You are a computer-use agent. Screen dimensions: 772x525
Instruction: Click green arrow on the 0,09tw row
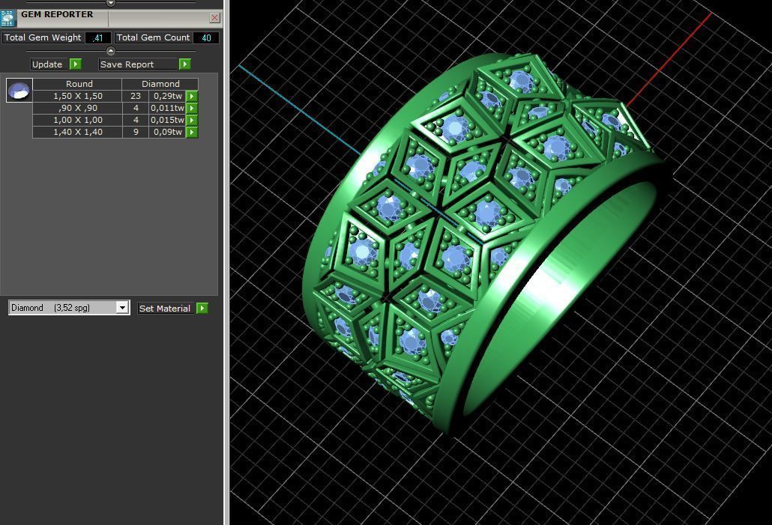192,132
